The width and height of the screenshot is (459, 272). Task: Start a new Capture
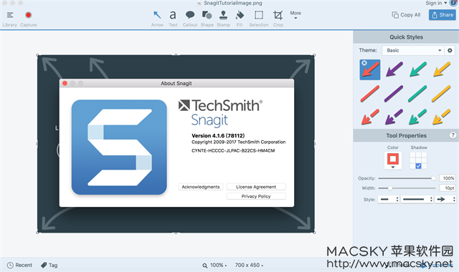tap(29, 15)
